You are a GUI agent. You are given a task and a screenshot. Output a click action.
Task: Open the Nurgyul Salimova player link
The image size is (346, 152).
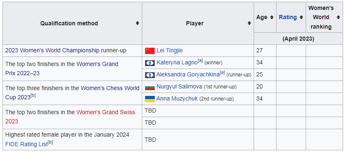coord(179,87)
